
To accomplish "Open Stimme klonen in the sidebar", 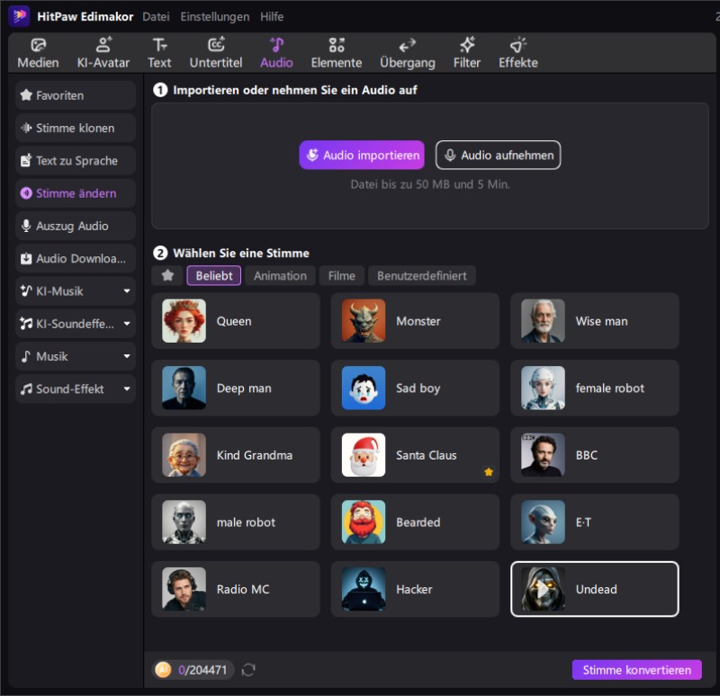I will tap(76, 128).
